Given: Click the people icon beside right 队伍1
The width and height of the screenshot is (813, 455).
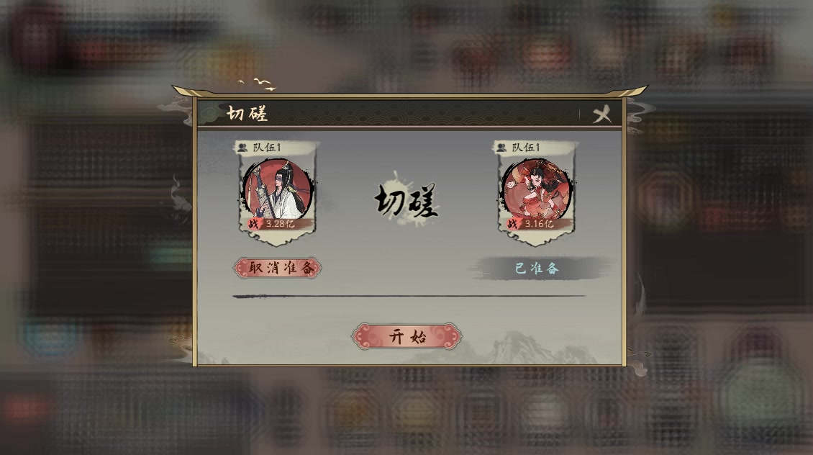Looking at the screenshot, I should (x=501, y=148).
